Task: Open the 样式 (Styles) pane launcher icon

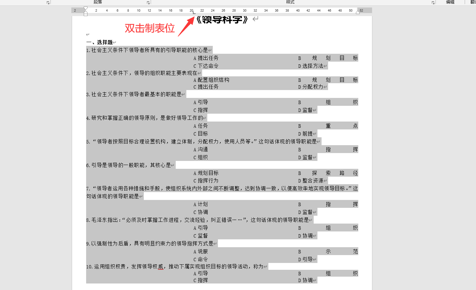Action: (x=433, y=2)
